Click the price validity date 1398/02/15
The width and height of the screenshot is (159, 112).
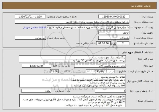click(x=100, y=71)
